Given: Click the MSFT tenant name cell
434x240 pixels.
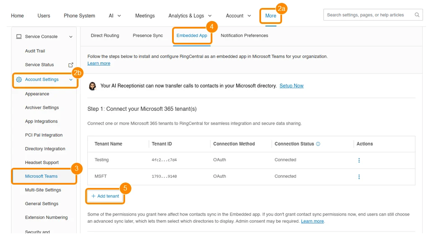Looking at the screenshot, I should (100, 176).
